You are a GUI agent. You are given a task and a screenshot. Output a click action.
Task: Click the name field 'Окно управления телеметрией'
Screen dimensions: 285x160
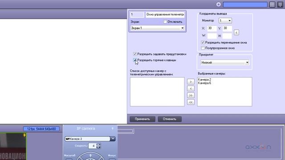click(165, 15)
